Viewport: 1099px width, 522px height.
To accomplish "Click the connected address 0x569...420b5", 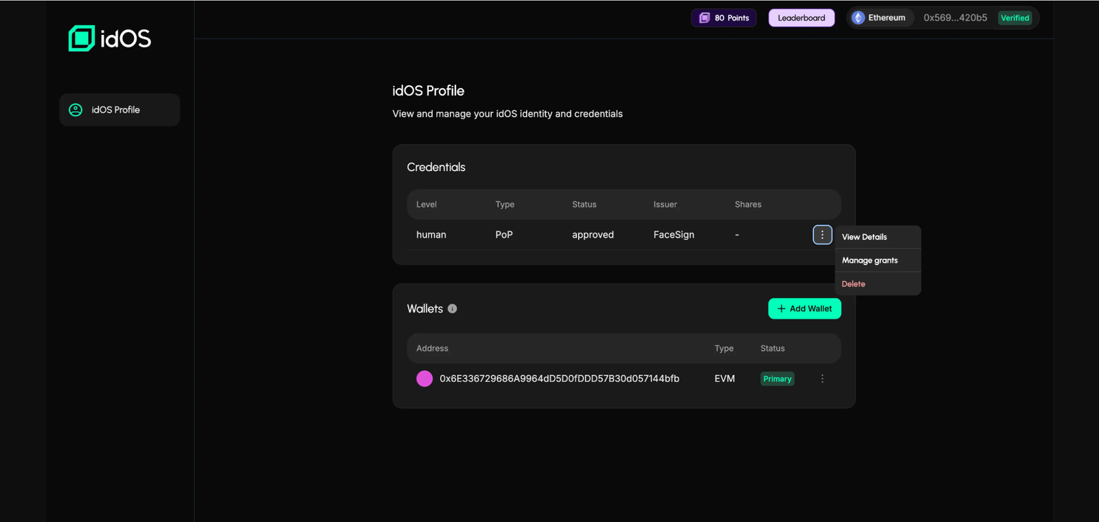I will coord(955,18).
